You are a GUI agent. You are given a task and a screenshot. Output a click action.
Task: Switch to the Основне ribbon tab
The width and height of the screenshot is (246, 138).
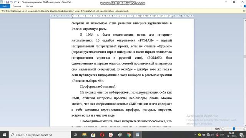point(17,7)
